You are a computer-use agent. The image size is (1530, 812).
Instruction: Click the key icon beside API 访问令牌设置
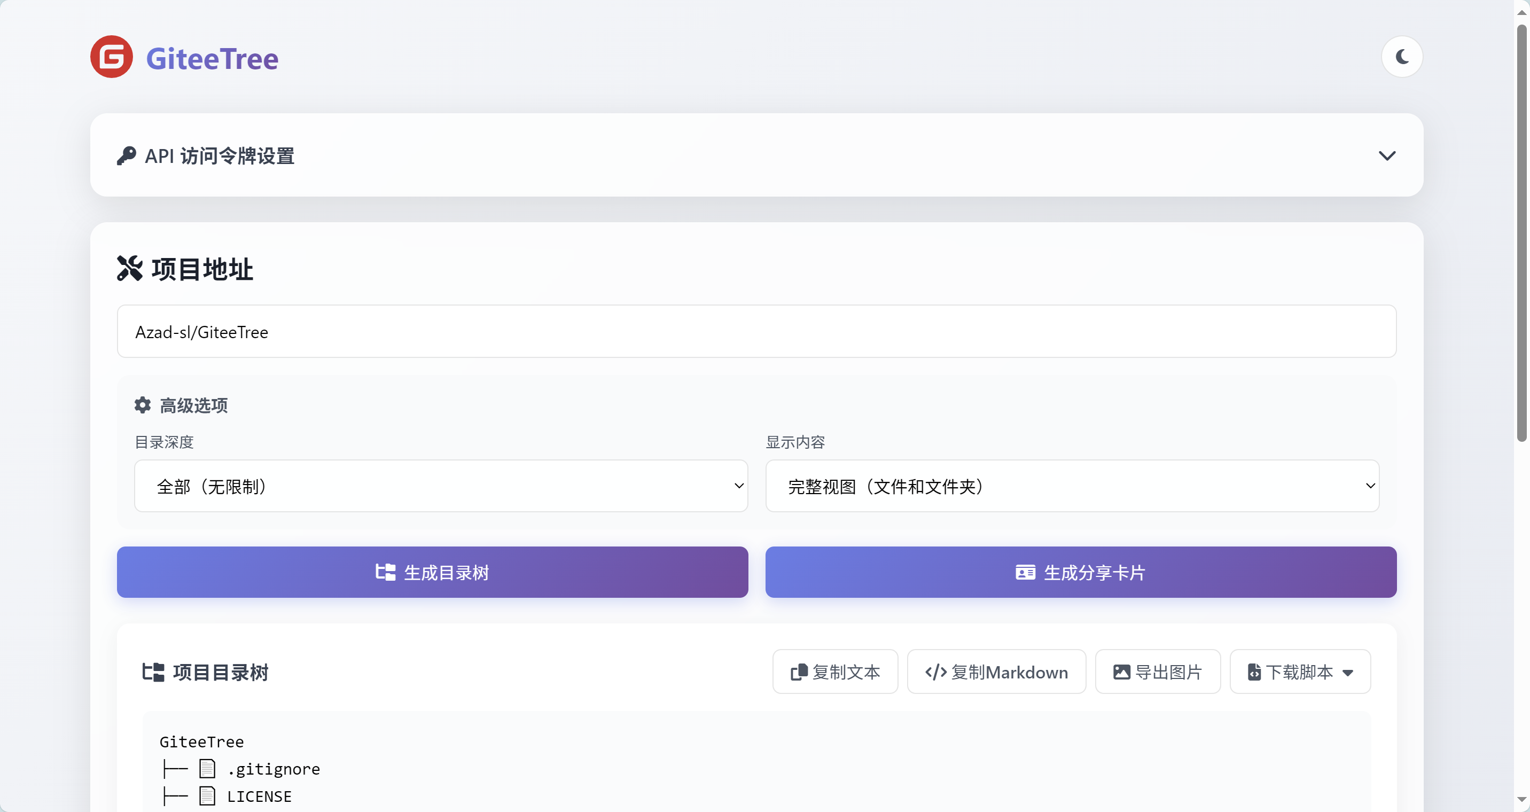click(x=126, y=155)
